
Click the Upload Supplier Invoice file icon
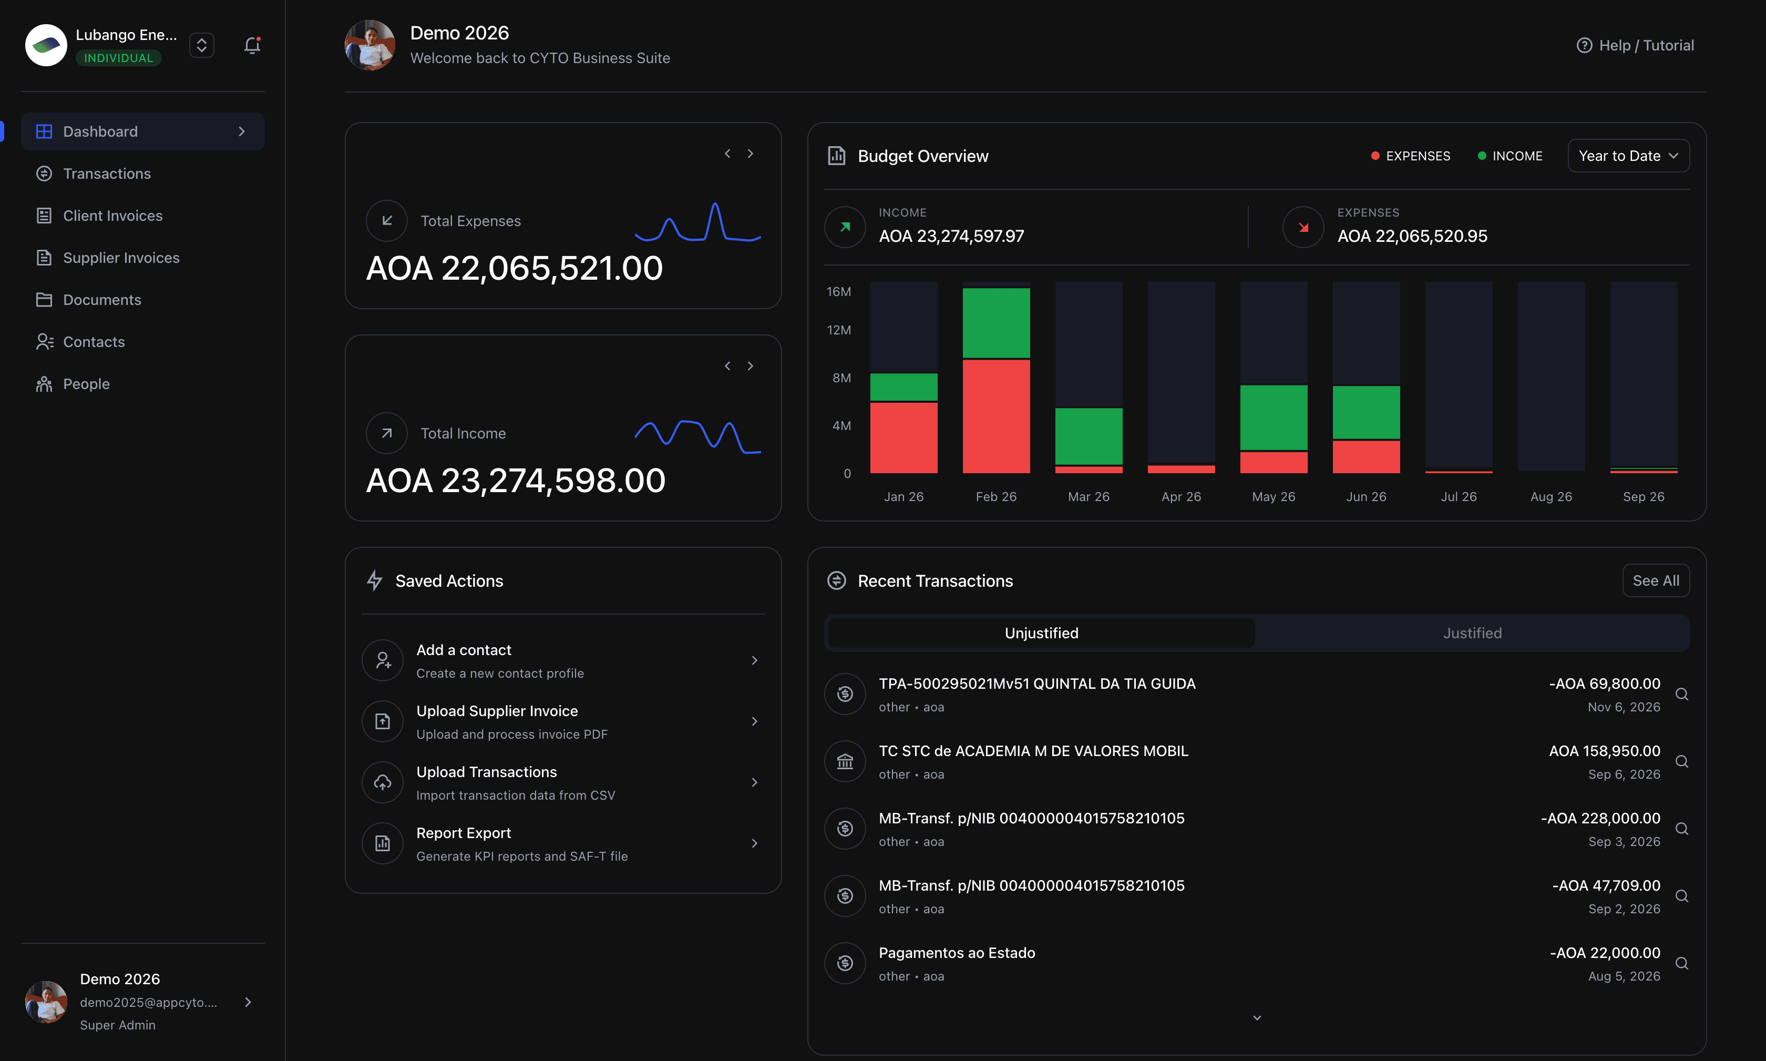tap(383, 721)
